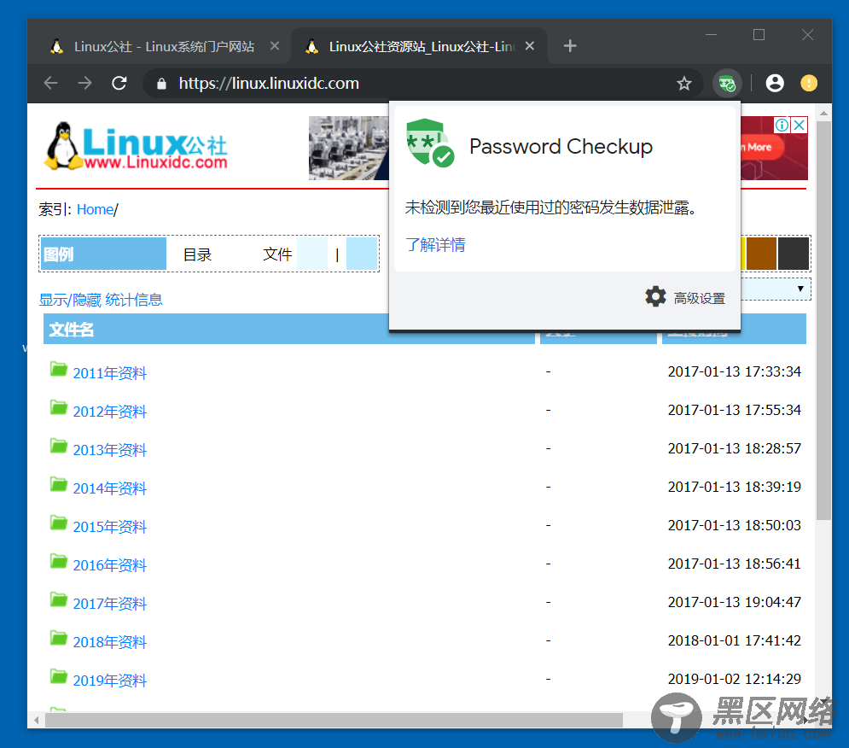Viewport: 849px width, 748px height.
Task: Switch to the Linux公社 - Linux系统门户网站 tab
Action: (x=164, y=47)
